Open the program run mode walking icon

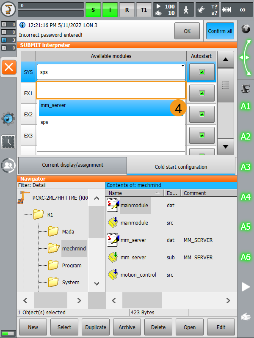click(186, 10)
